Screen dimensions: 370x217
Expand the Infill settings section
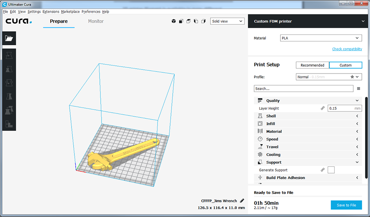point(308,124)
